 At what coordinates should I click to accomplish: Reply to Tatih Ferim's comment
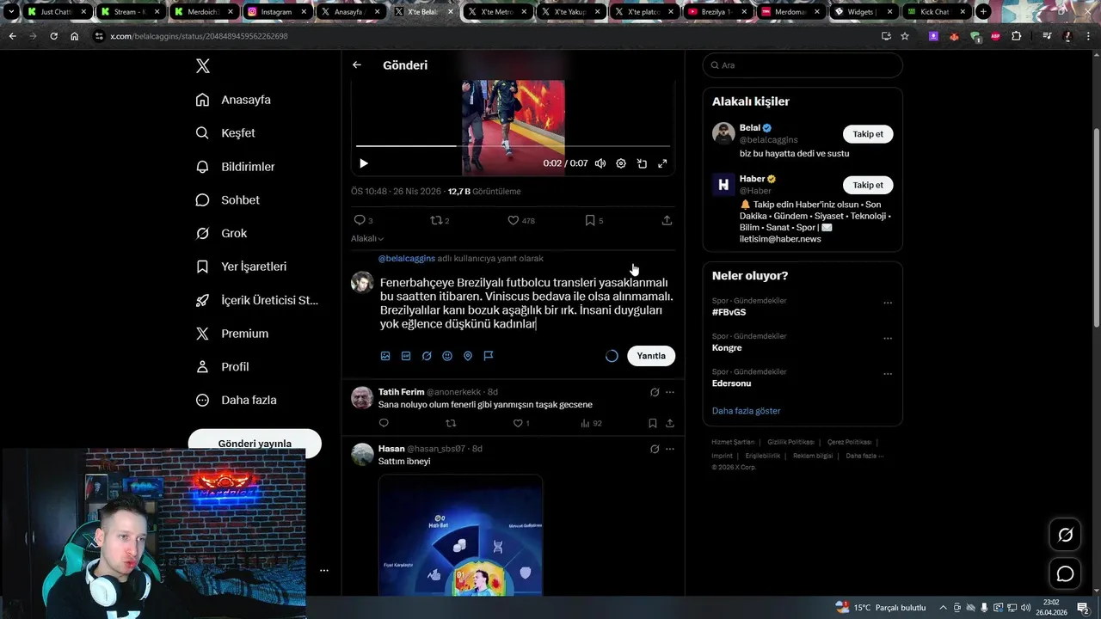click(384, 423)
